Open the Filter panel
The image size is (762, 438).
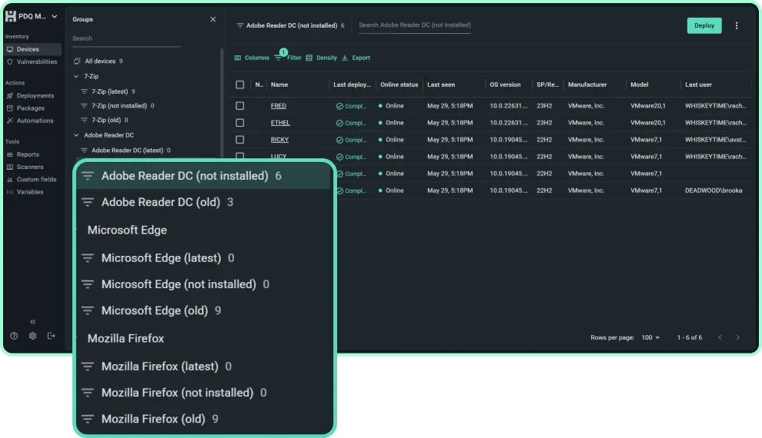click(x=288, y=58)
